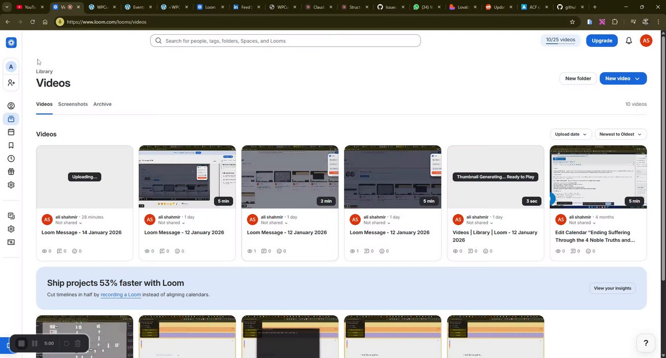Open the 2 min video thumbnail
Image resolution: width=666 pixels, height=358 pixels.
click(290, 177)
